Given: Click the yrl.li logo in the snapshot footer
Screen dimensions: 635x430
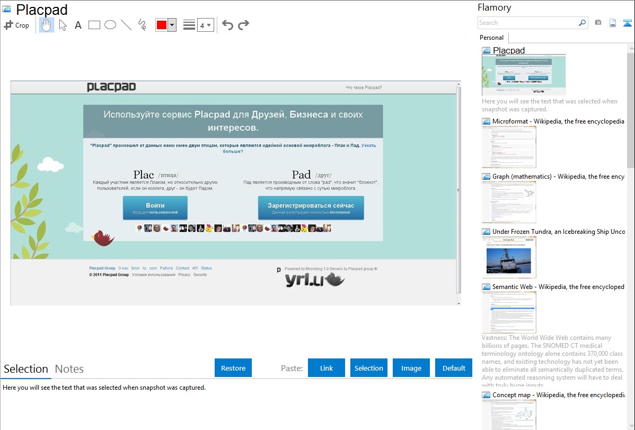Looking at the screenshot, I should click(315, 279).
